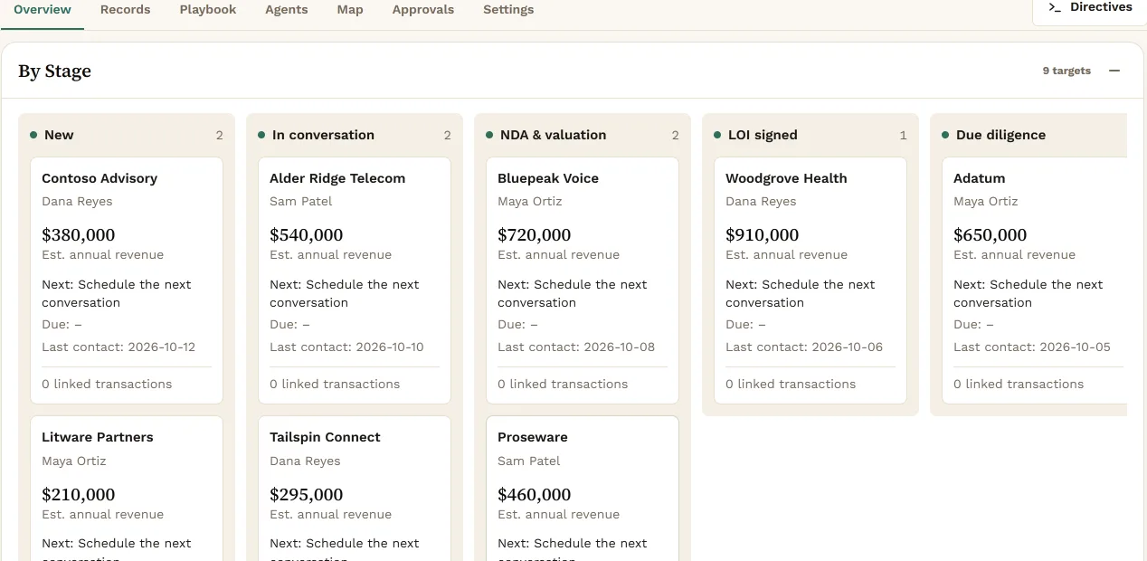Viewport: 1147px width, 561px height.
Task: Click the $910,000 revenue value
Action: tap(763, 235)
